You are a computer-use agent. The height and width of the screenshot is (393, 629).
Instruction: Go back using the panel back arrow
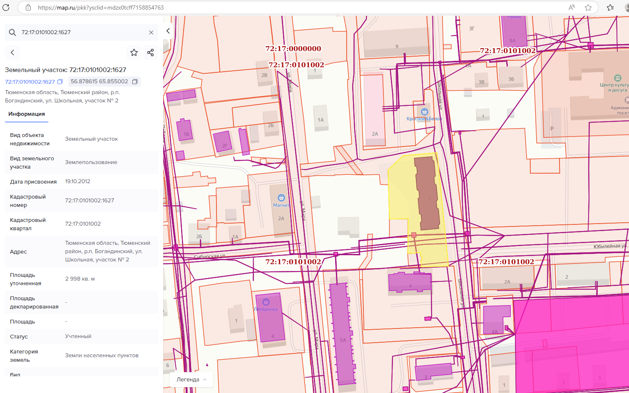pyautogui.click(x=12, y=52)
